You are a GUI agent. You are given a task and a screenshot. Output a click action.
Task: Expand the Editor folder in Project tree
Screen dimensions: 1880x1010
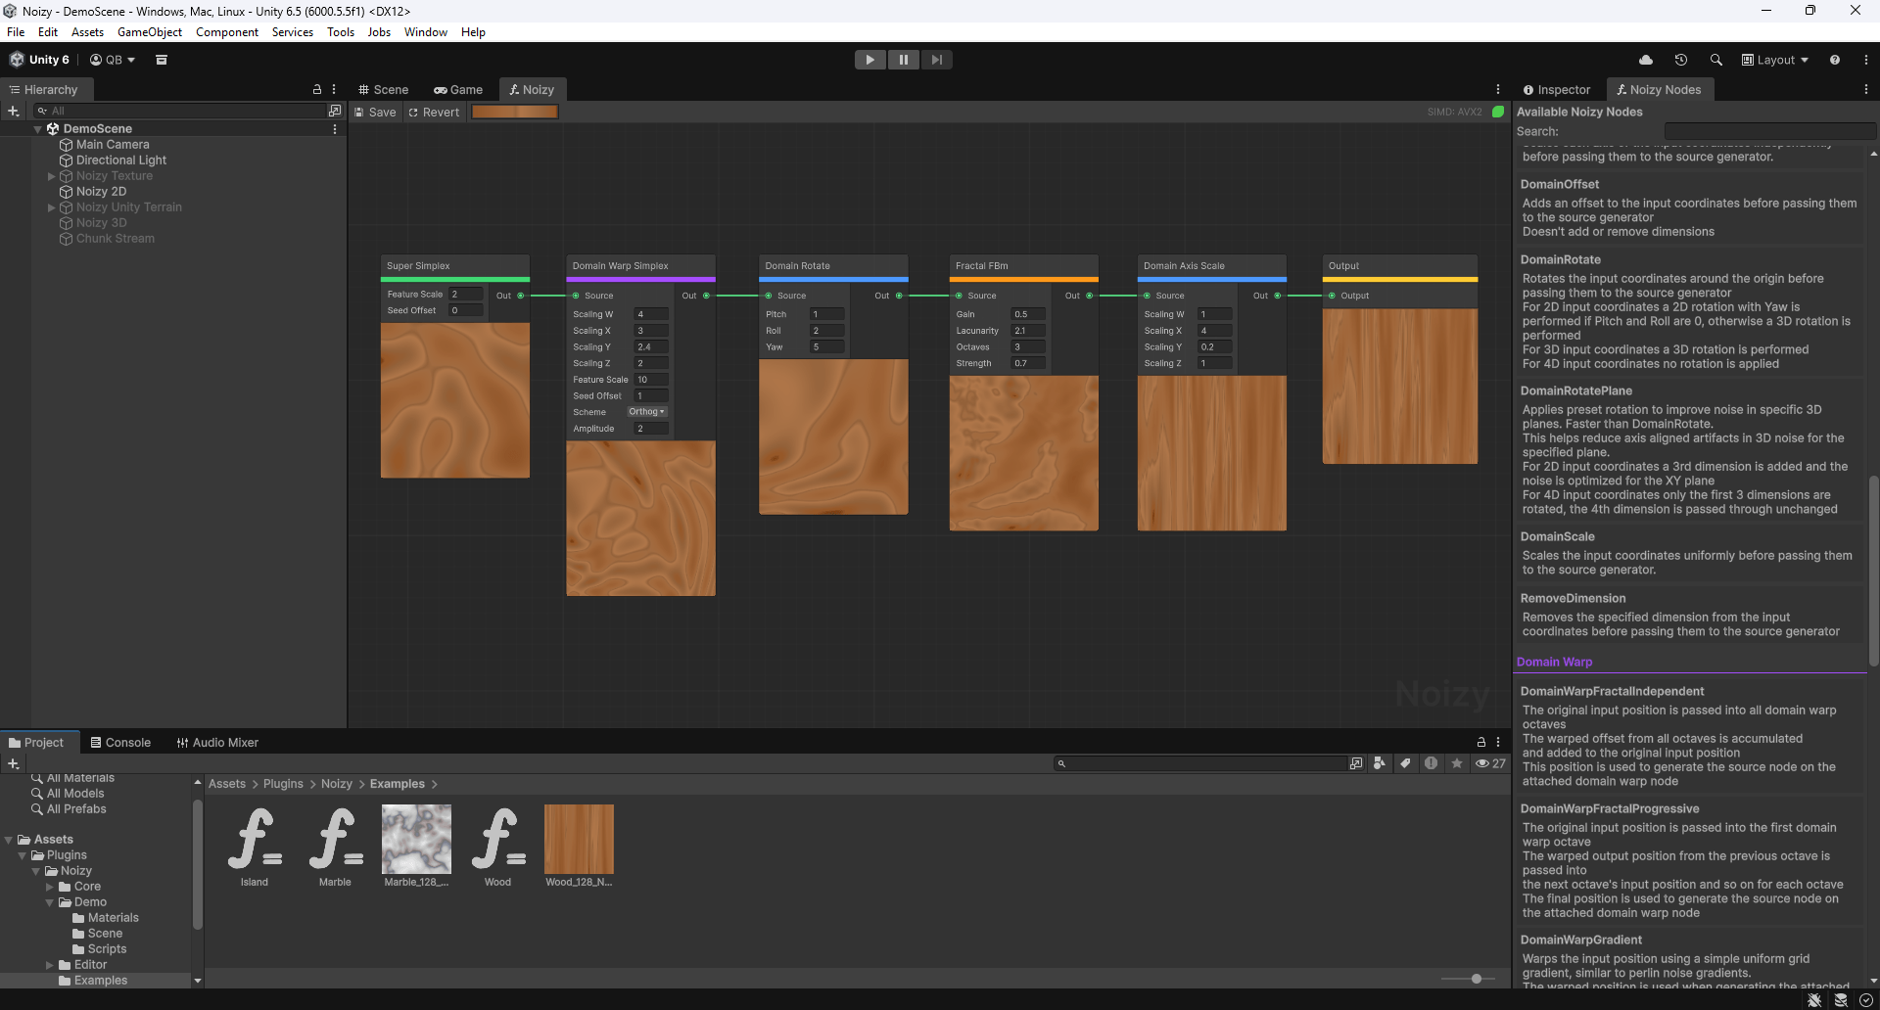point(50,965)
